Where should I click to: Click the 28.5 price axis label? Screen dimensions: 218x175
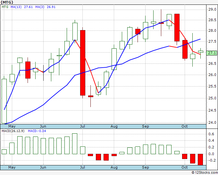(x=212, y=20)
